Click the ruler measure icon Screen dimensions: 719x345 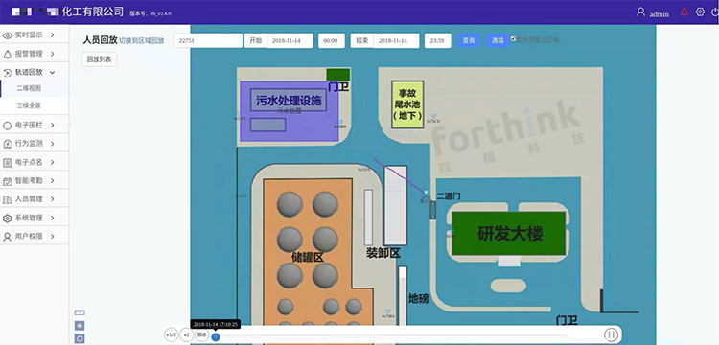80,312
